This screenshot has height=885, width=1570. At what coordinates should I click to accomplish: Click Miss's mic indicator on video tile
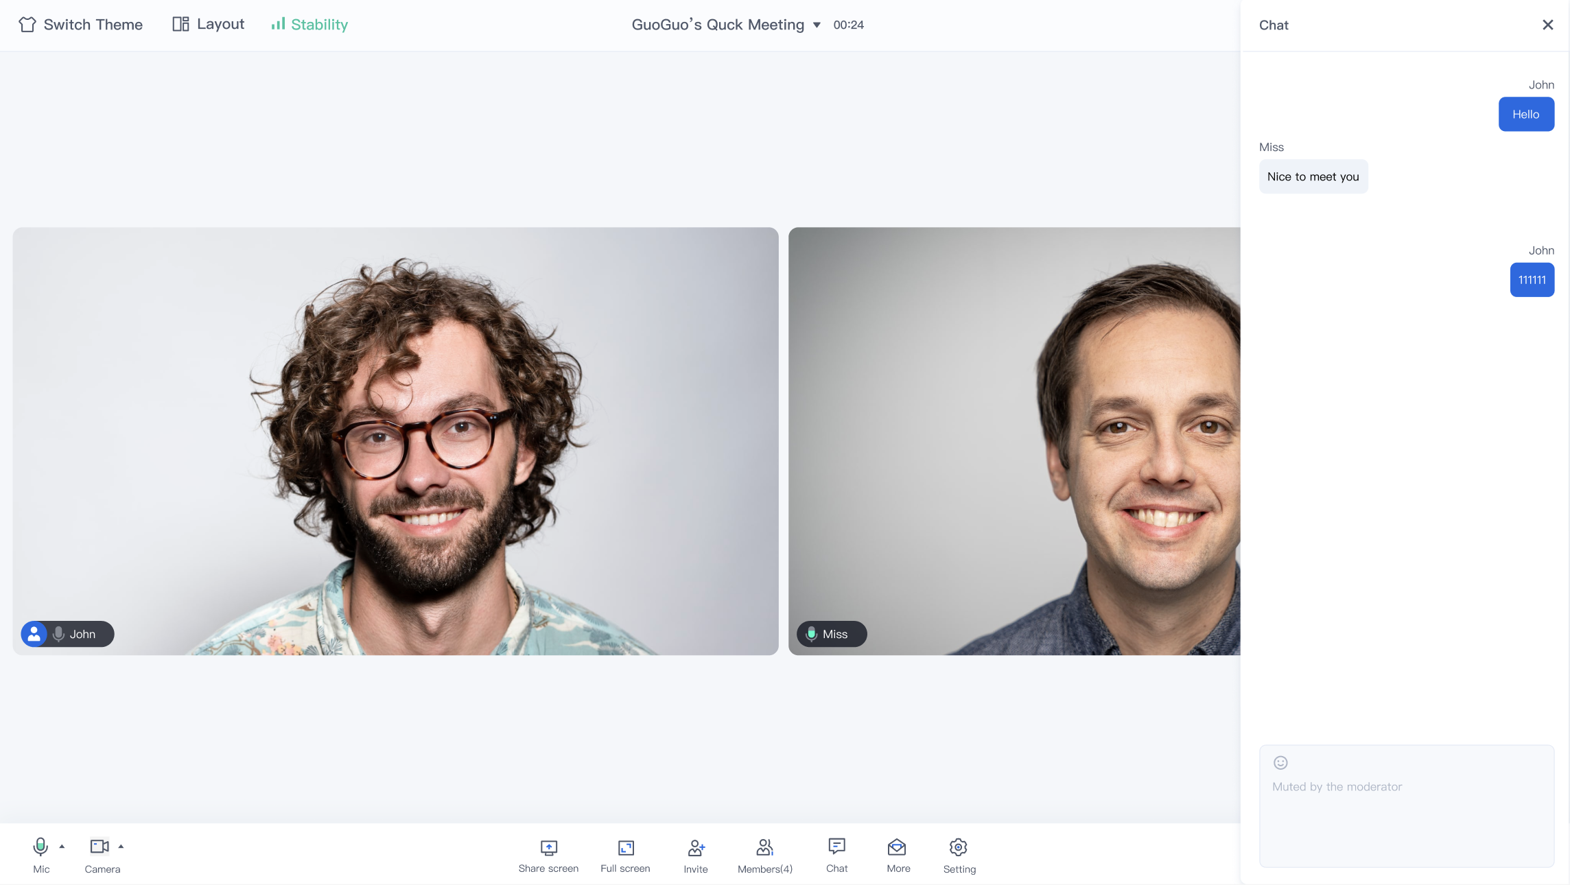[x=811, y=634]
